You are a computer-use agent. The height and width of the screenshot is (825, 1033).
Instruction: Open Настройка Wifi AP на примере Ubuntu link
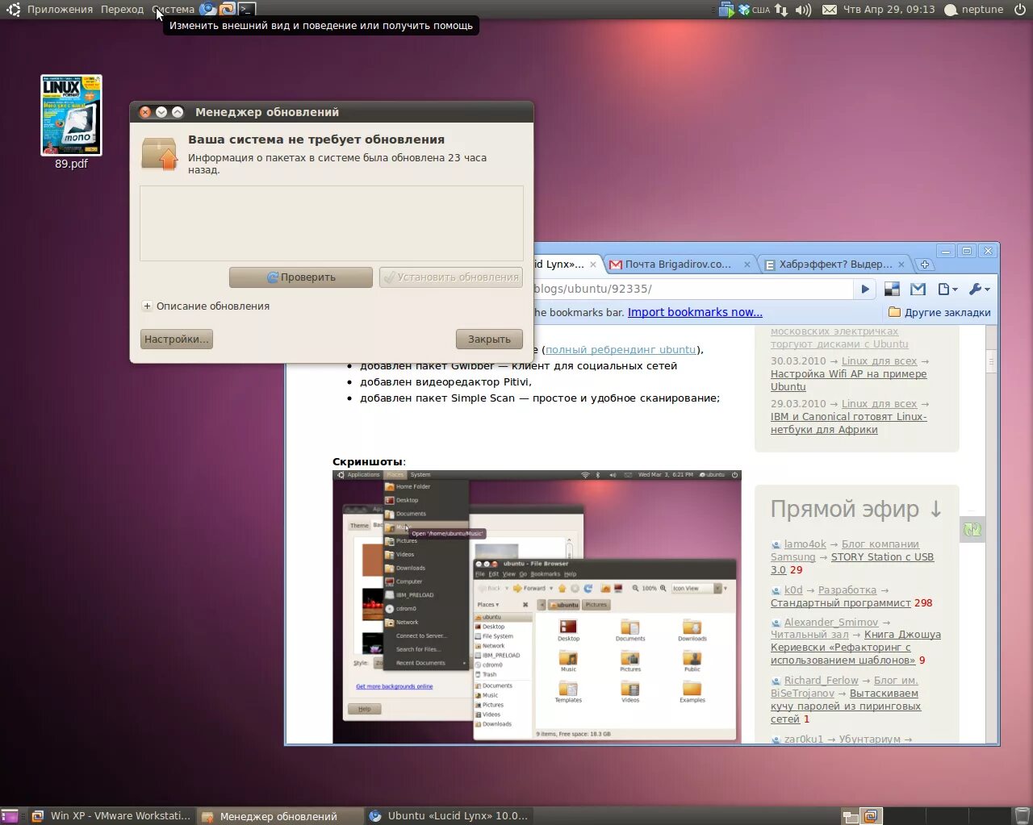click(x=848, y=381)
